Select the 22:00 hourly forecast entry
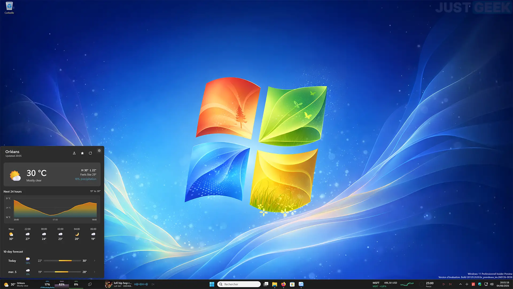 [x=28, y=234]
